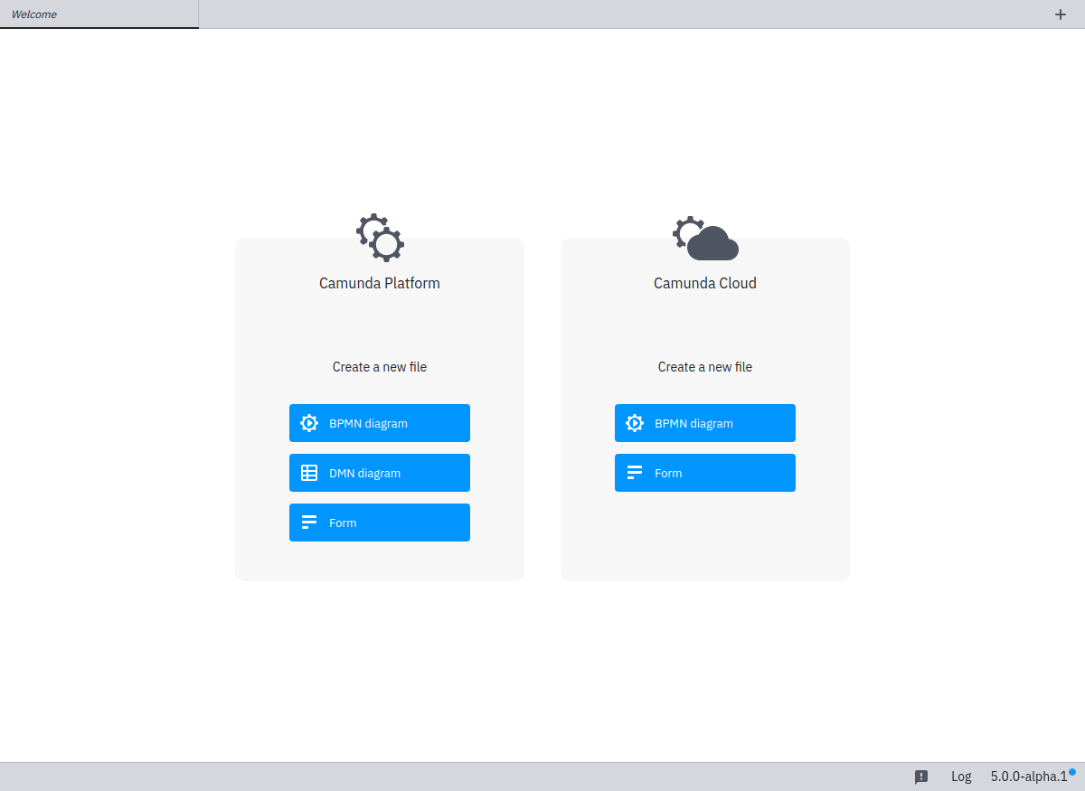Screen dimensions: 1085x791
Task: Create a new Form for Camunda Platform
Action: [x=379, y=522]
